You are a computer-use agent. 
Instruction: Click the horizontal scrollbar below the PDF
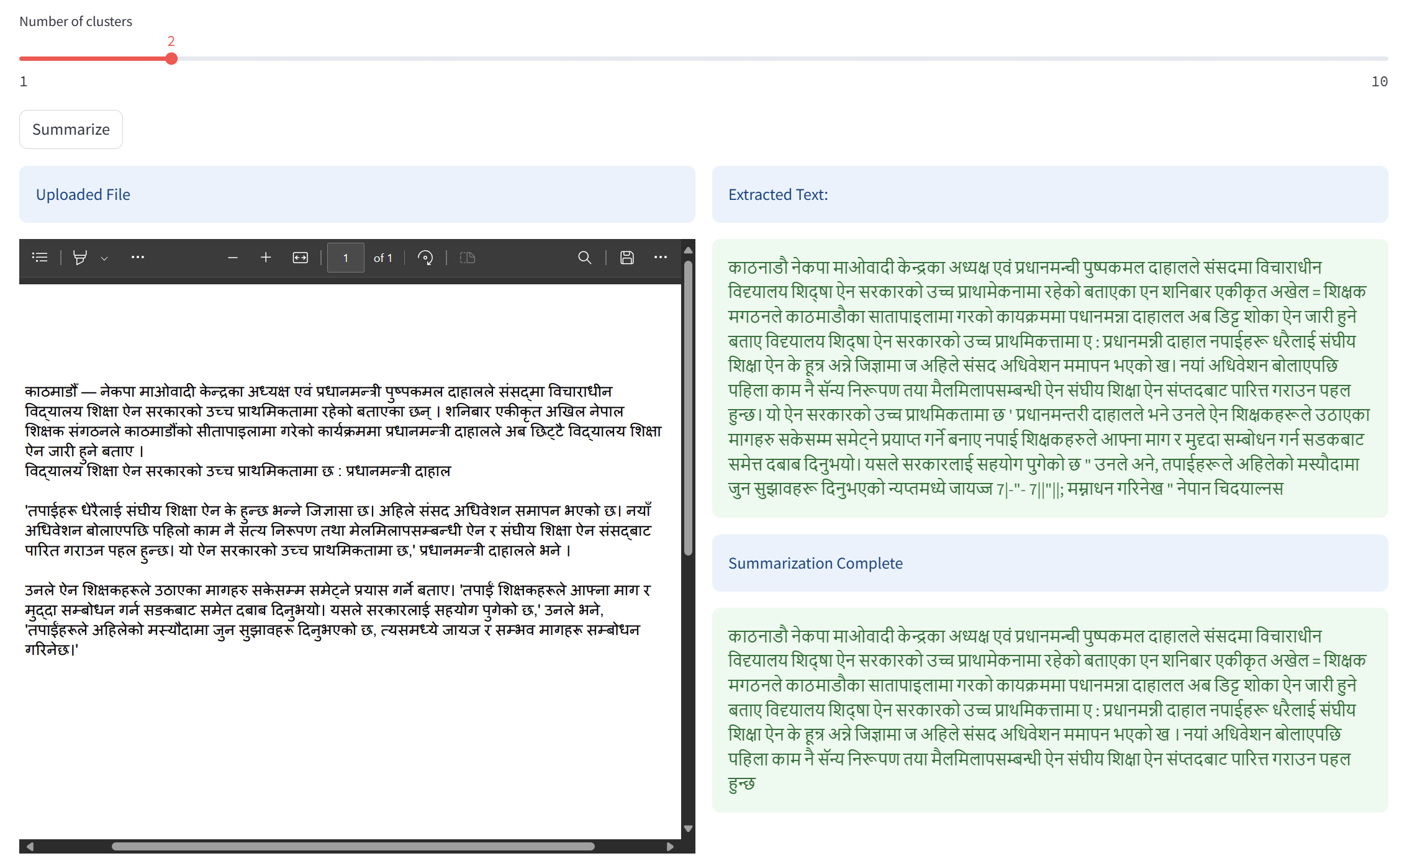pyautogui.click(x=351, y=845)
